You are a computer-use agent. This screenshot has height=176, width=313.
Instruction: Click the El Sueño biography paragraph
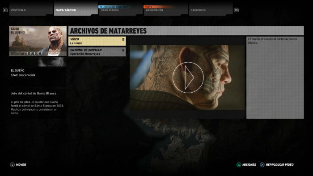tap(37, 107)
